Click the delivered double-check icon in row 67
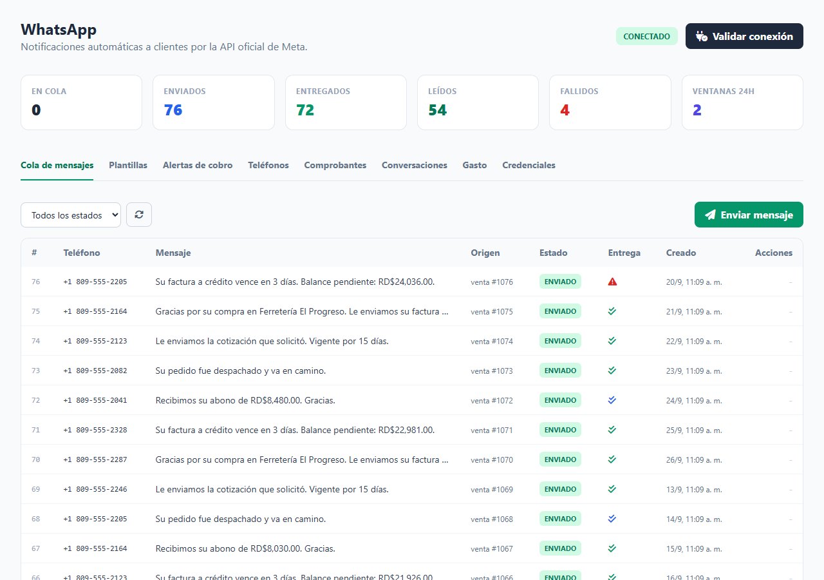The width and height of the screenshot is (824, 580). tap(612, 548)
